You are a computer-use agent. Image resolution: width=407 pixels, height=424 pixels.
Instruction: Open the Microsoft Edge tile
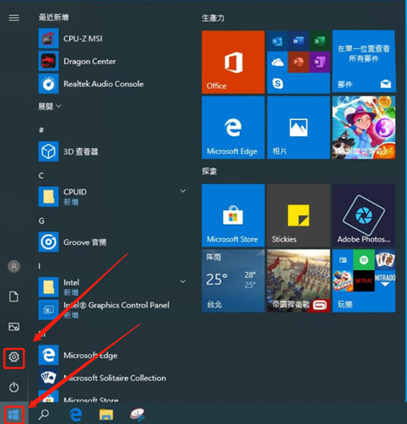233,128
